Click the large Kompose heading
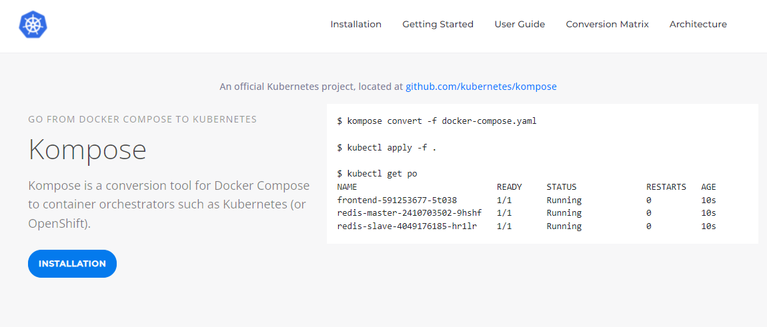 [87, 149]
